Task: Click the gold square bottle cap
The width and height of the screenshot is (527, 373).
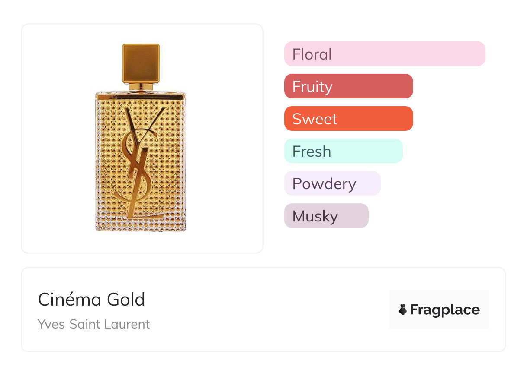Action: pyautogui.click(x=141, y=63)
